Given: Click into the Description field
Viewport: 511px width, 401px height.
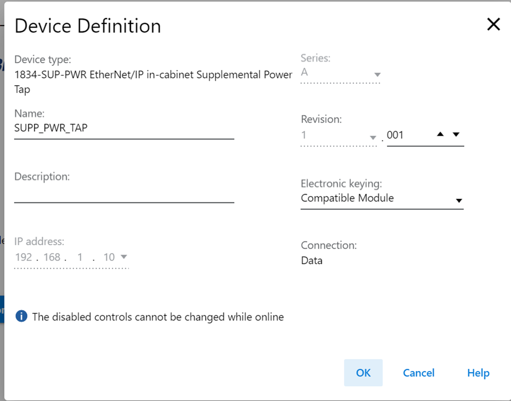Looking at the screenshot, I should click(124, 194).
